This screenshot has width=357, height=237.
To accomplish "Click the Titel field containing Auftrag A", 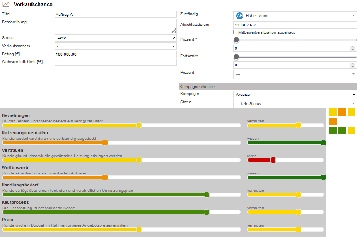I will (x=115, y=14).
